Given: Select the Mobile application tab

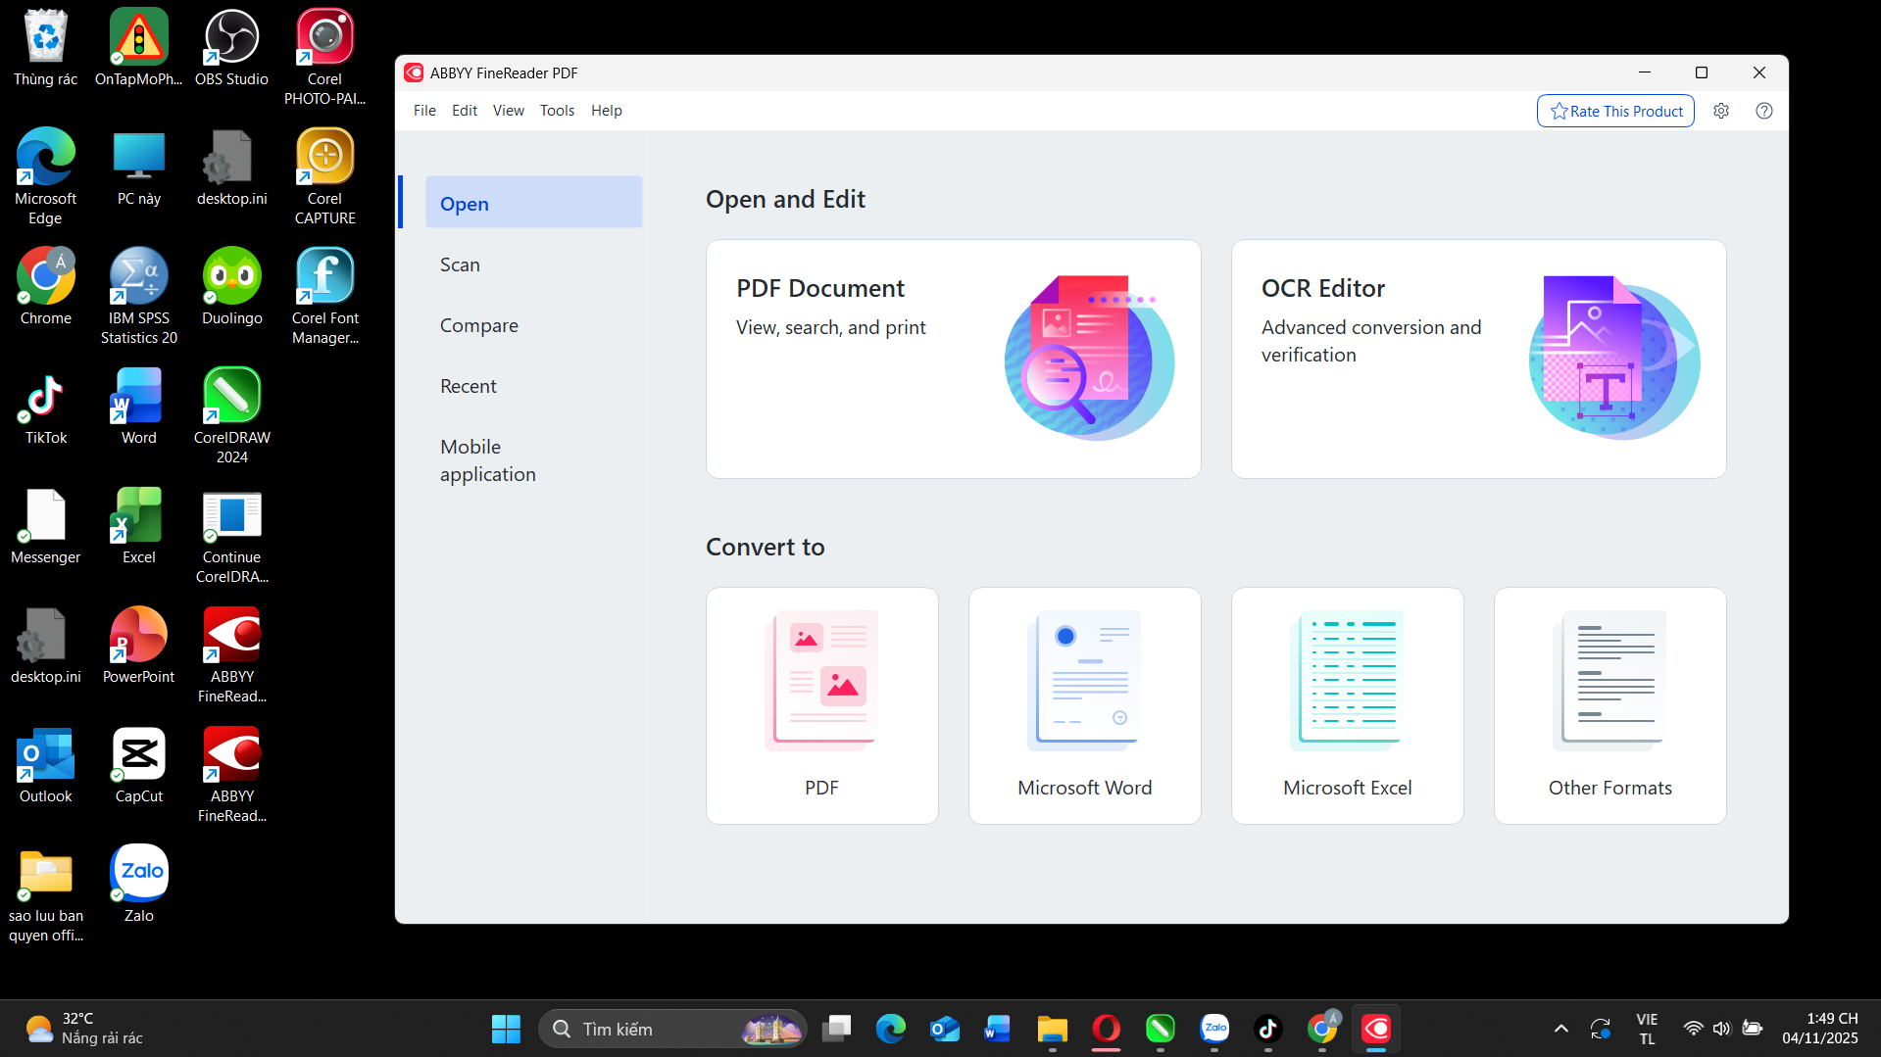Looking at the screenshot, I should [487, 460].
